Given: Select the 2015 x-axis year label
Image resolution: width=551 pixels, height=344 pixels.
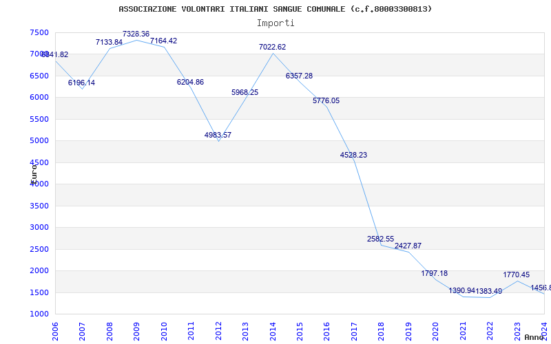Looking at the screenshot, I should click(300, 332).
